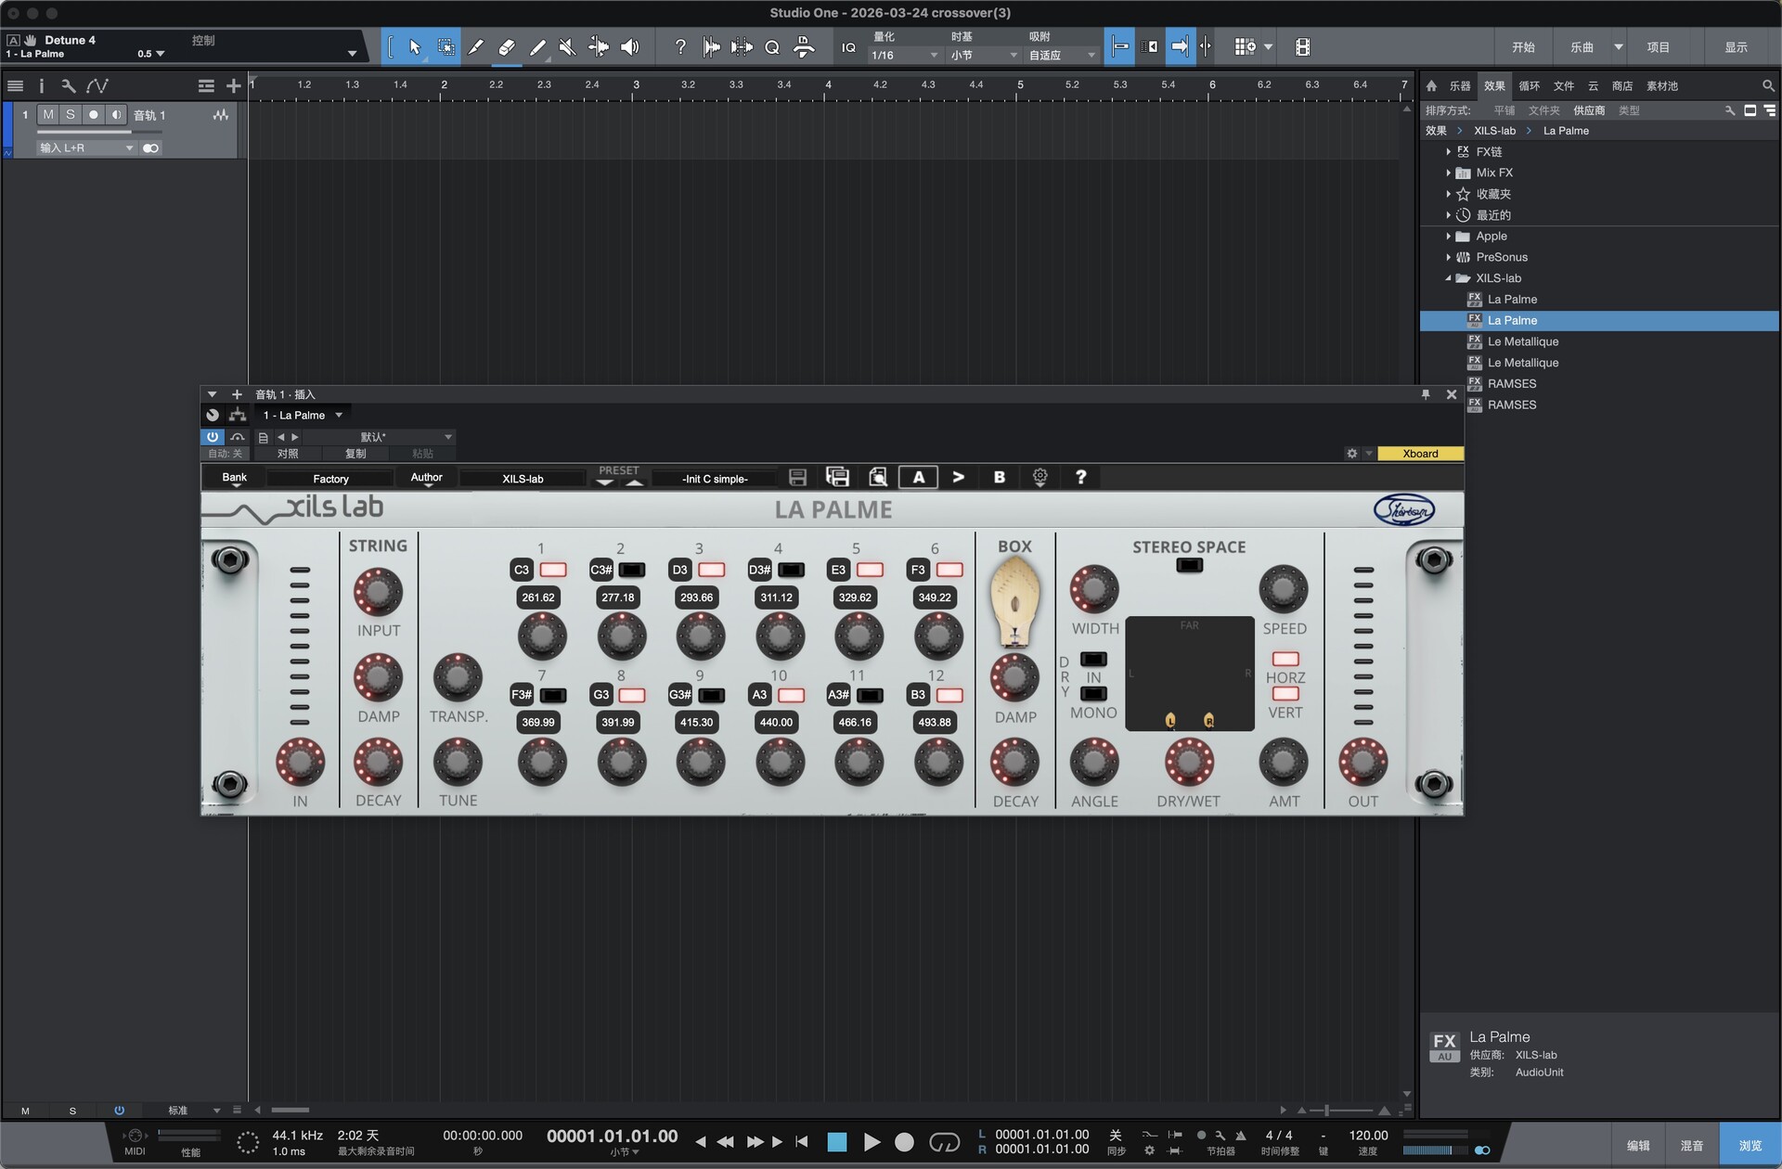
Task: Enable the HORZ switch in Stereo Space
Action: pos(1285,660)
